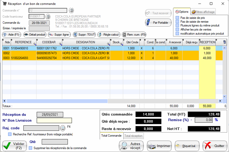
Task: Print the reception with Imprimer
Action: [x=159, y=146]
